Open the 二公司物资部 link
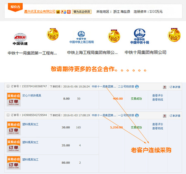186x174 pixels. coord(126,87)
